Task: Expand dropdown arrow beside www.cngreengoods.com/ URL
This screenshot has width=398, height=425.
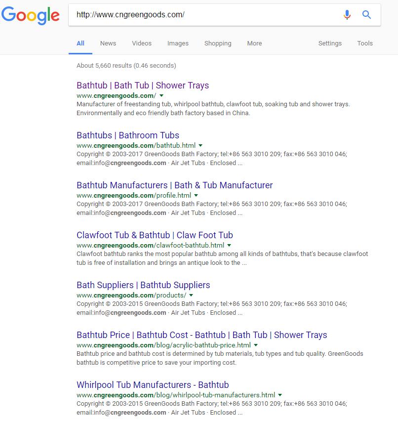Action: click(x=161, y=96)
